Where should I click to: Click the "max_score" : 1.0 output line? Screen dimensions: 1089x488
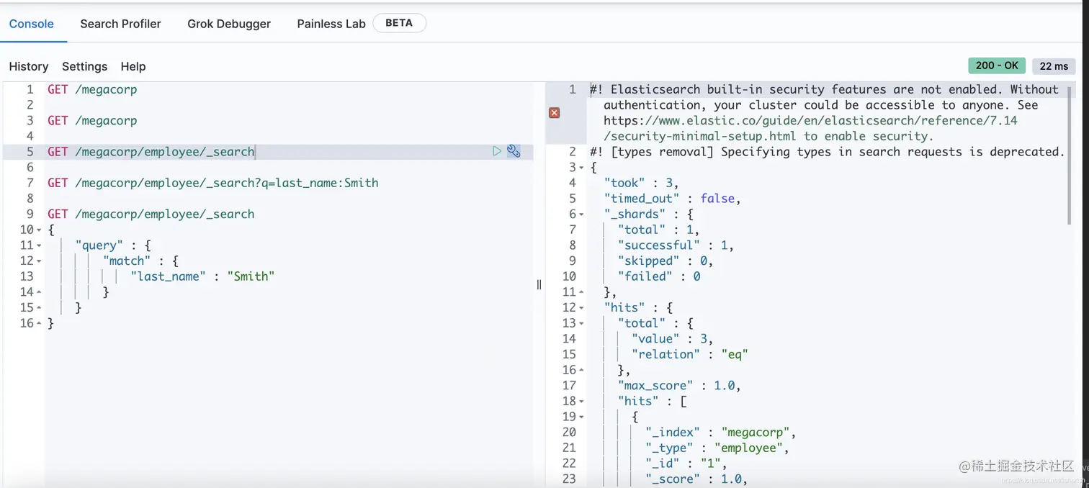[679, 386]
